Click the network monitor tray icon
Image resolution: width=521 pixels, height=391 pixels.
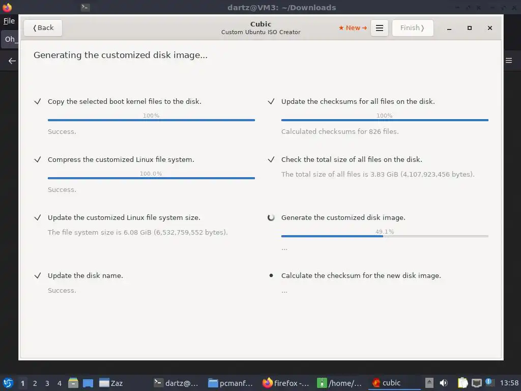coord(476,383)
